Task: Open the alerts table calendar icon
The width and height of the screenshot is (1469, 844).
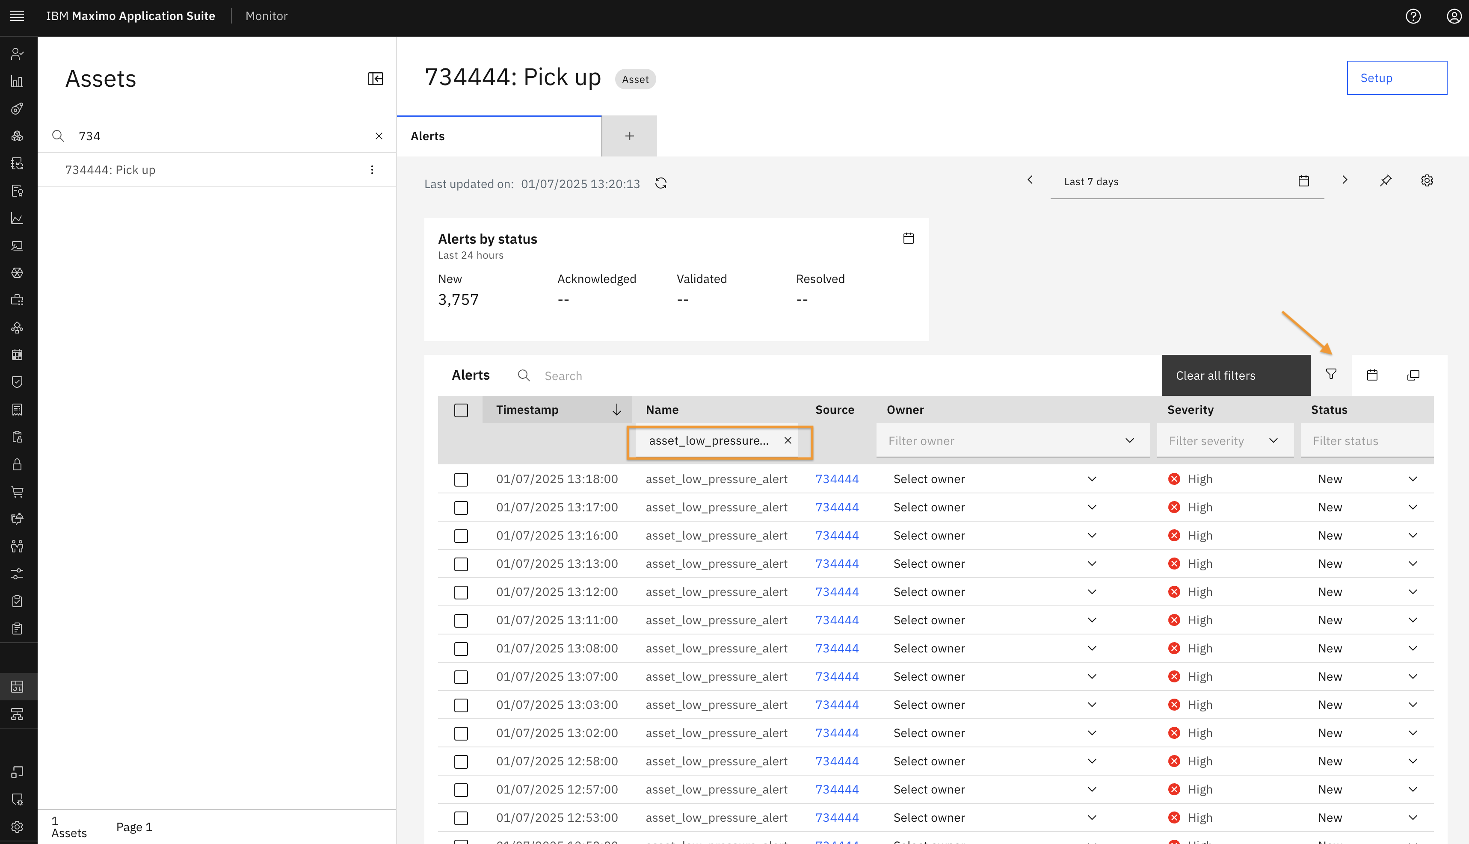Action: pyautogui.click(x=1372, y=375)
